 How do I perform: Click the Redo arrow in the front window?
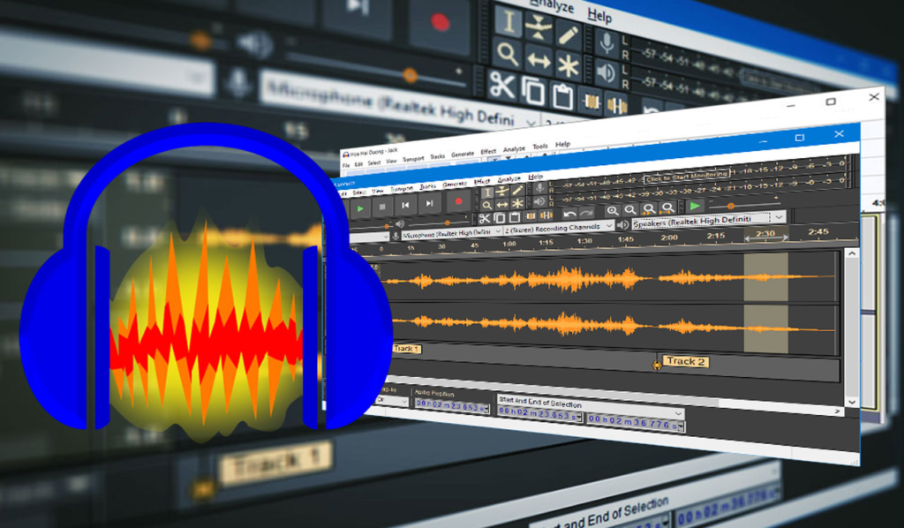click(586, 213)
